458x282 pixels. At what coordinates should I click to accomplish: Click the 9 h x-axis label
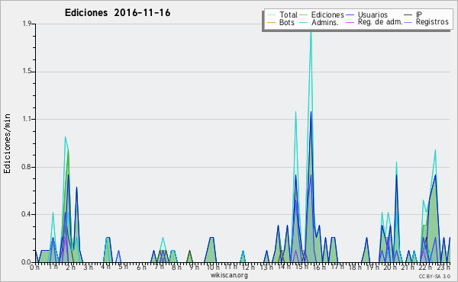(195, 267)
